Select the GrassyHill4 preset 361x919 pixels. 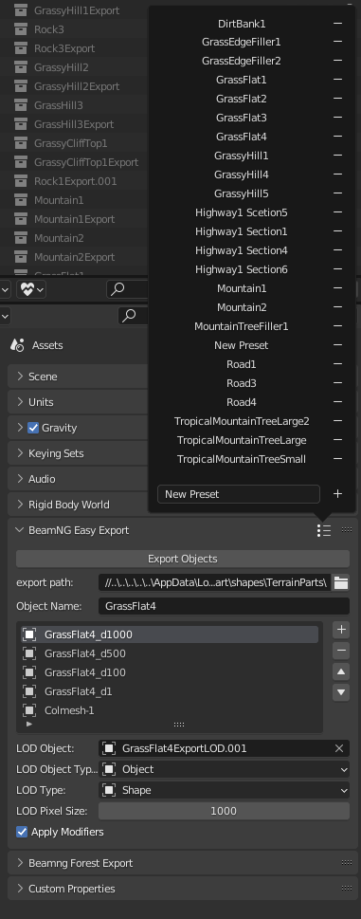pos(241,175)
